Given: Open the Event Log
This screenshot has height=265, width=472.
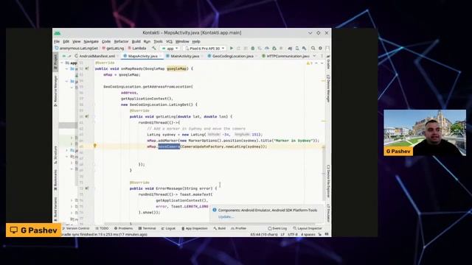Looking at the screenshot, I should [277, 229].
